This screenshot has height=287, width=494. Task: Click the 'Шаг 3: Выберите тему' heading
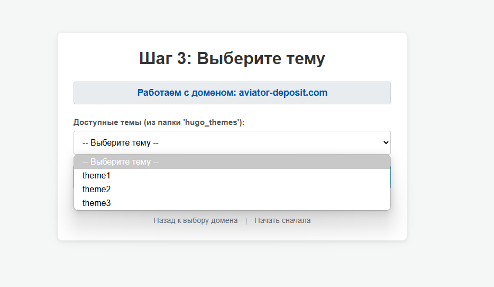tap(232, 58)
